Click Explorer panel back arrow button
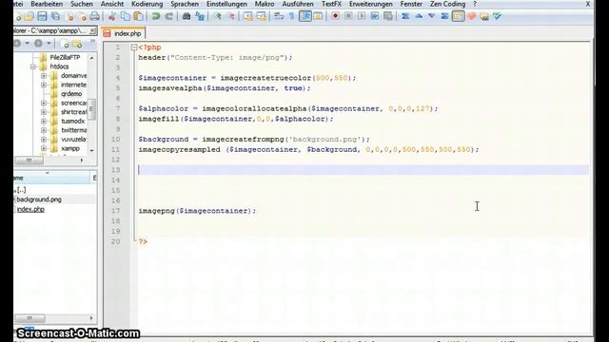 coord(17,44)
